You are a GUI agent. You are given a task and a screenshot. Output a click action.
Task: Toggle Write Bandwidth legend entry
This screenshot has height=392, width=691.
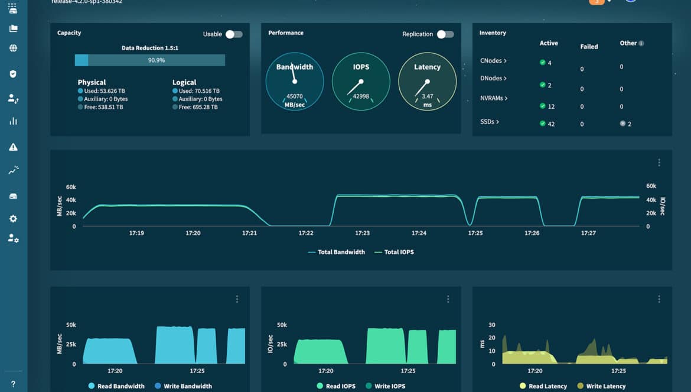183,386
